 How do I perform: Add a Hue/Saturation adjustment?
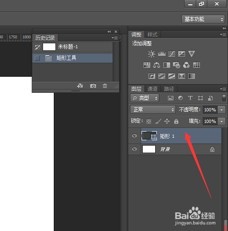pyautogui.click(x=147, y=65)
